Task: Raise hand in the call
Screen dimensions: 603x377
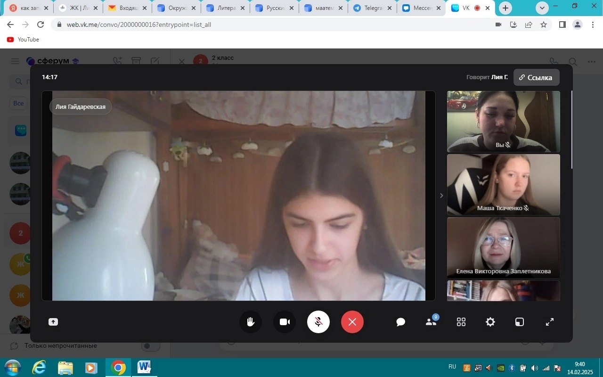Action: 251,322
